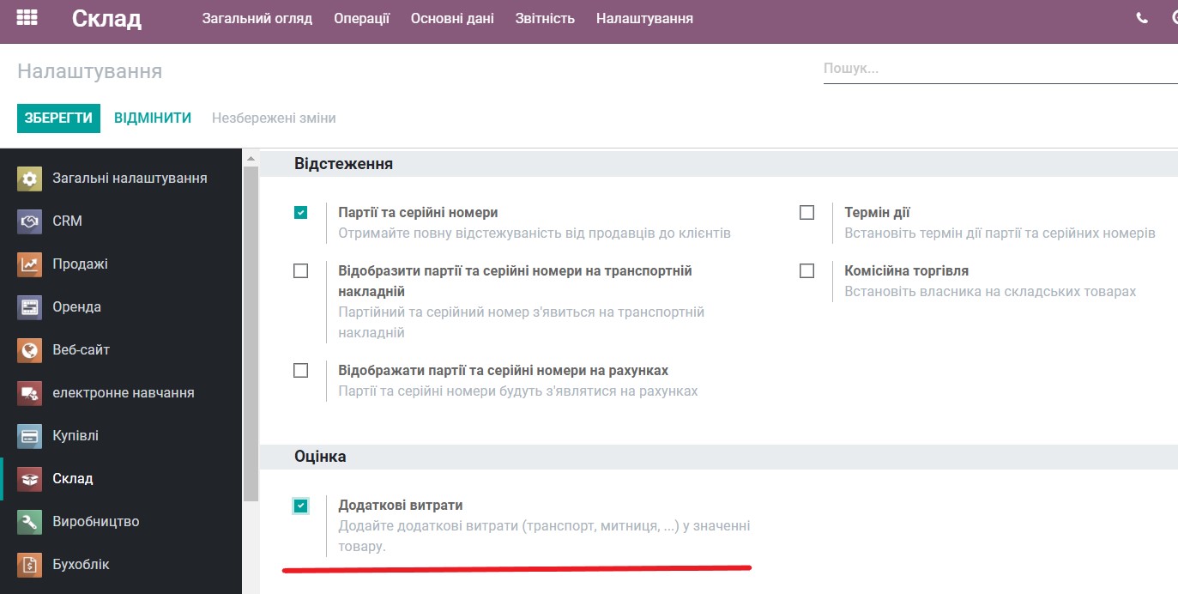Open the Операції menu

coord(361,17)
